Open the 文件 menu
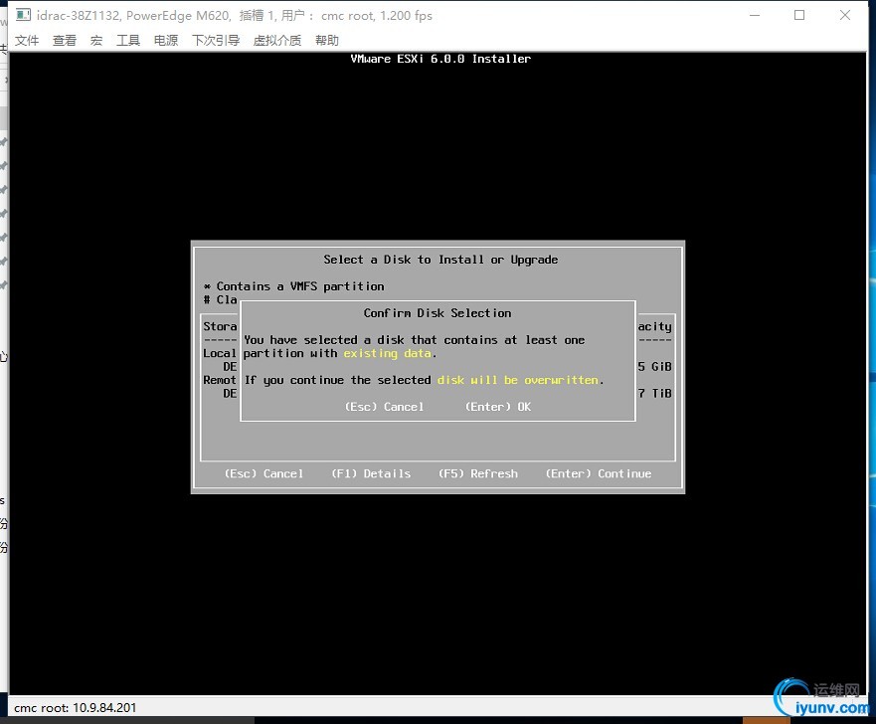This screenshot has width=876, height=724. [26, 40]
